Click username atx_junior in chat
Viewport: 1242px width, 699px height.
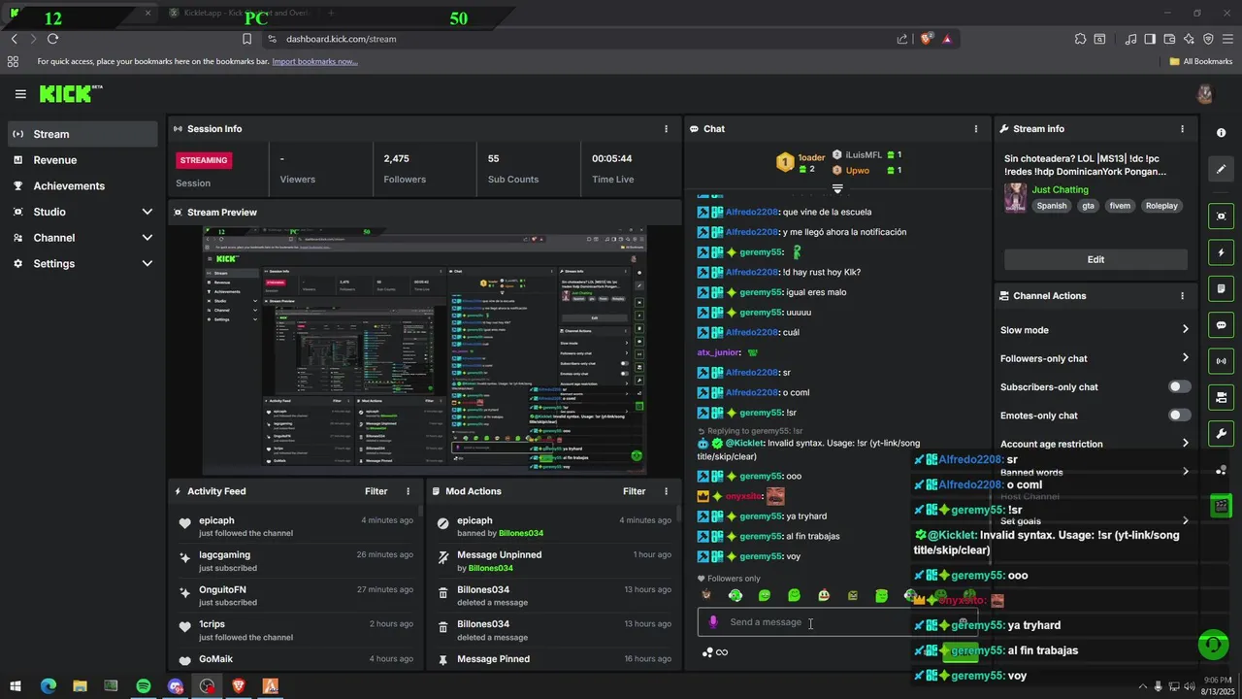tap(718, 352)
